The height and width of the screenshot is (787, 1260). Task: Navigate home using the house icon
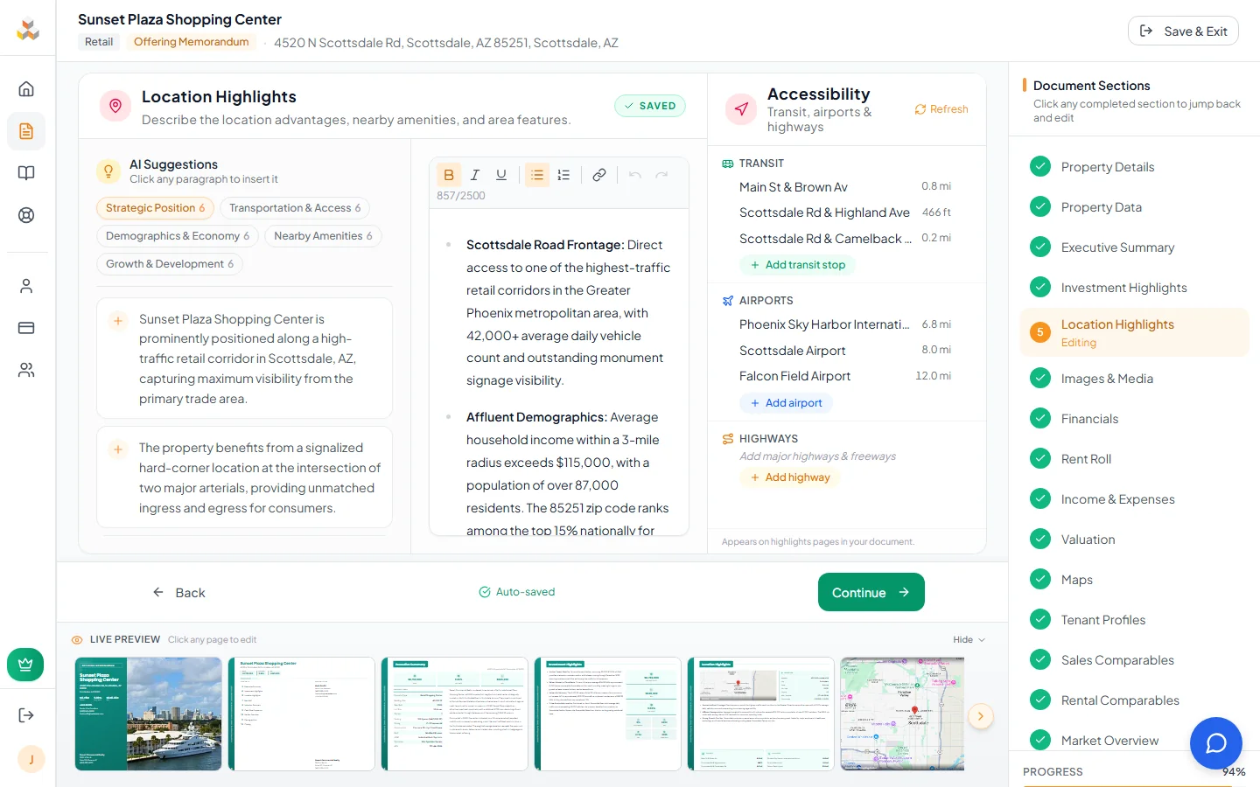27,88
